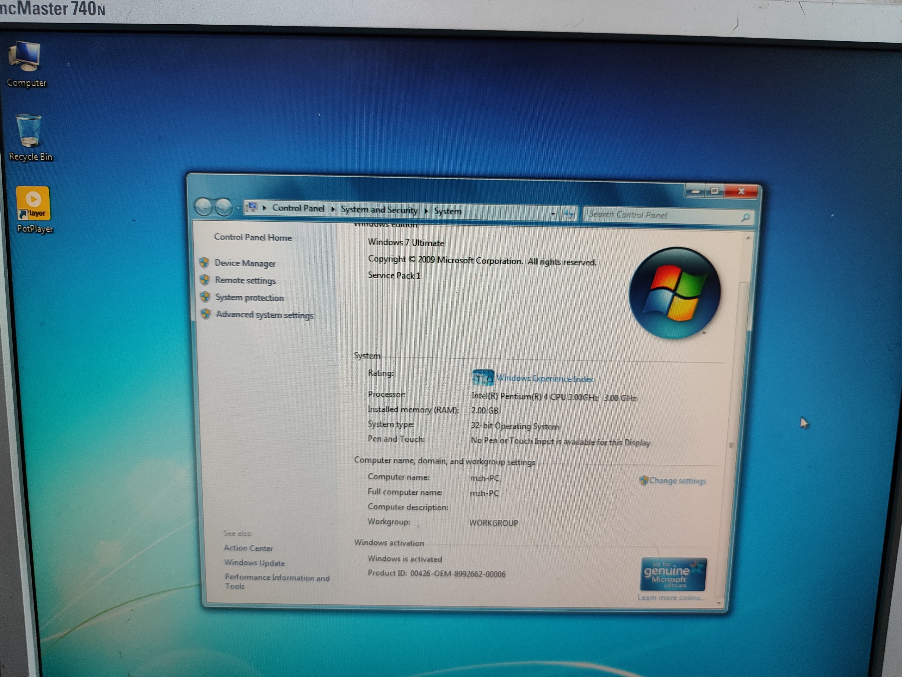Screen dimensions: 902x677
Task: Open Windows Experience Index link
Action: 545,379
